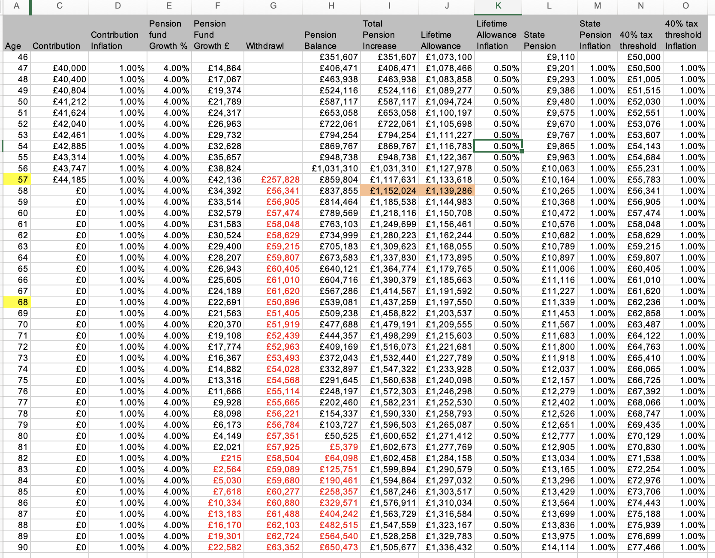
Task: Select the 'Withdrawl' header cell
Action: [273, 45]
